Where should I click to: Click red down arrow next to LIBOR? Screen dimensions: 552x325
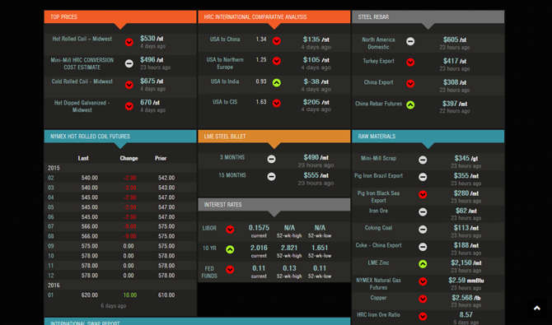click(230, 230)
